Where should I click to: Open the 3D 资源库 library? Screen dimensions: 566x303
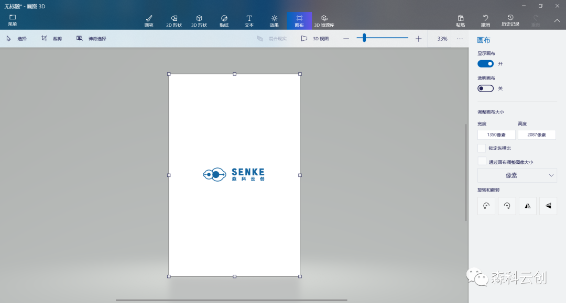pos(324,21)
